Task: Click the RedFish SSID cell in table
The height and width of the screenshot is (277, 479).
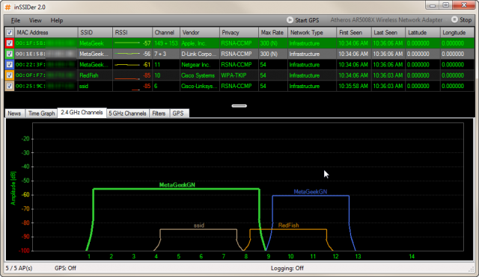Action: (x=95, y=75)
